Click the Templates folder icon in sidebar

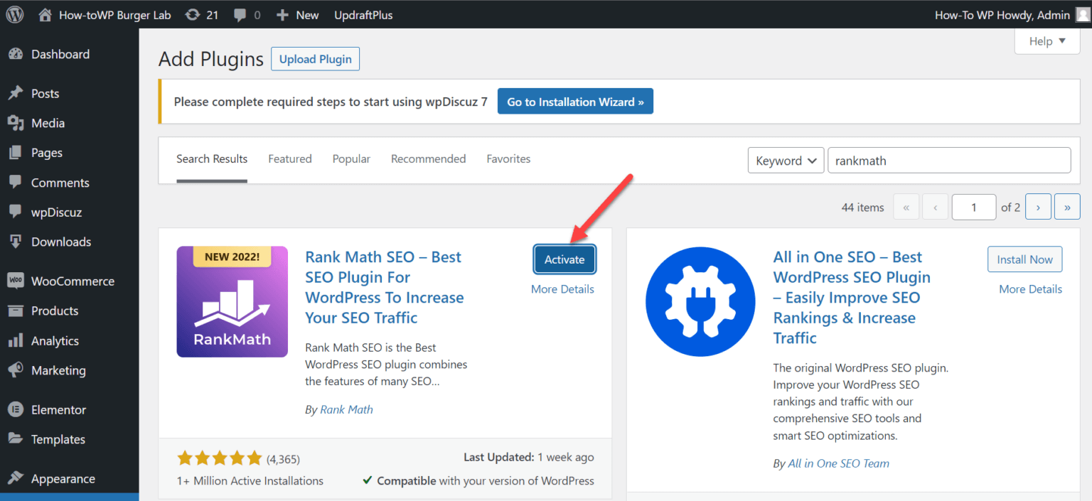click(15, 439)
